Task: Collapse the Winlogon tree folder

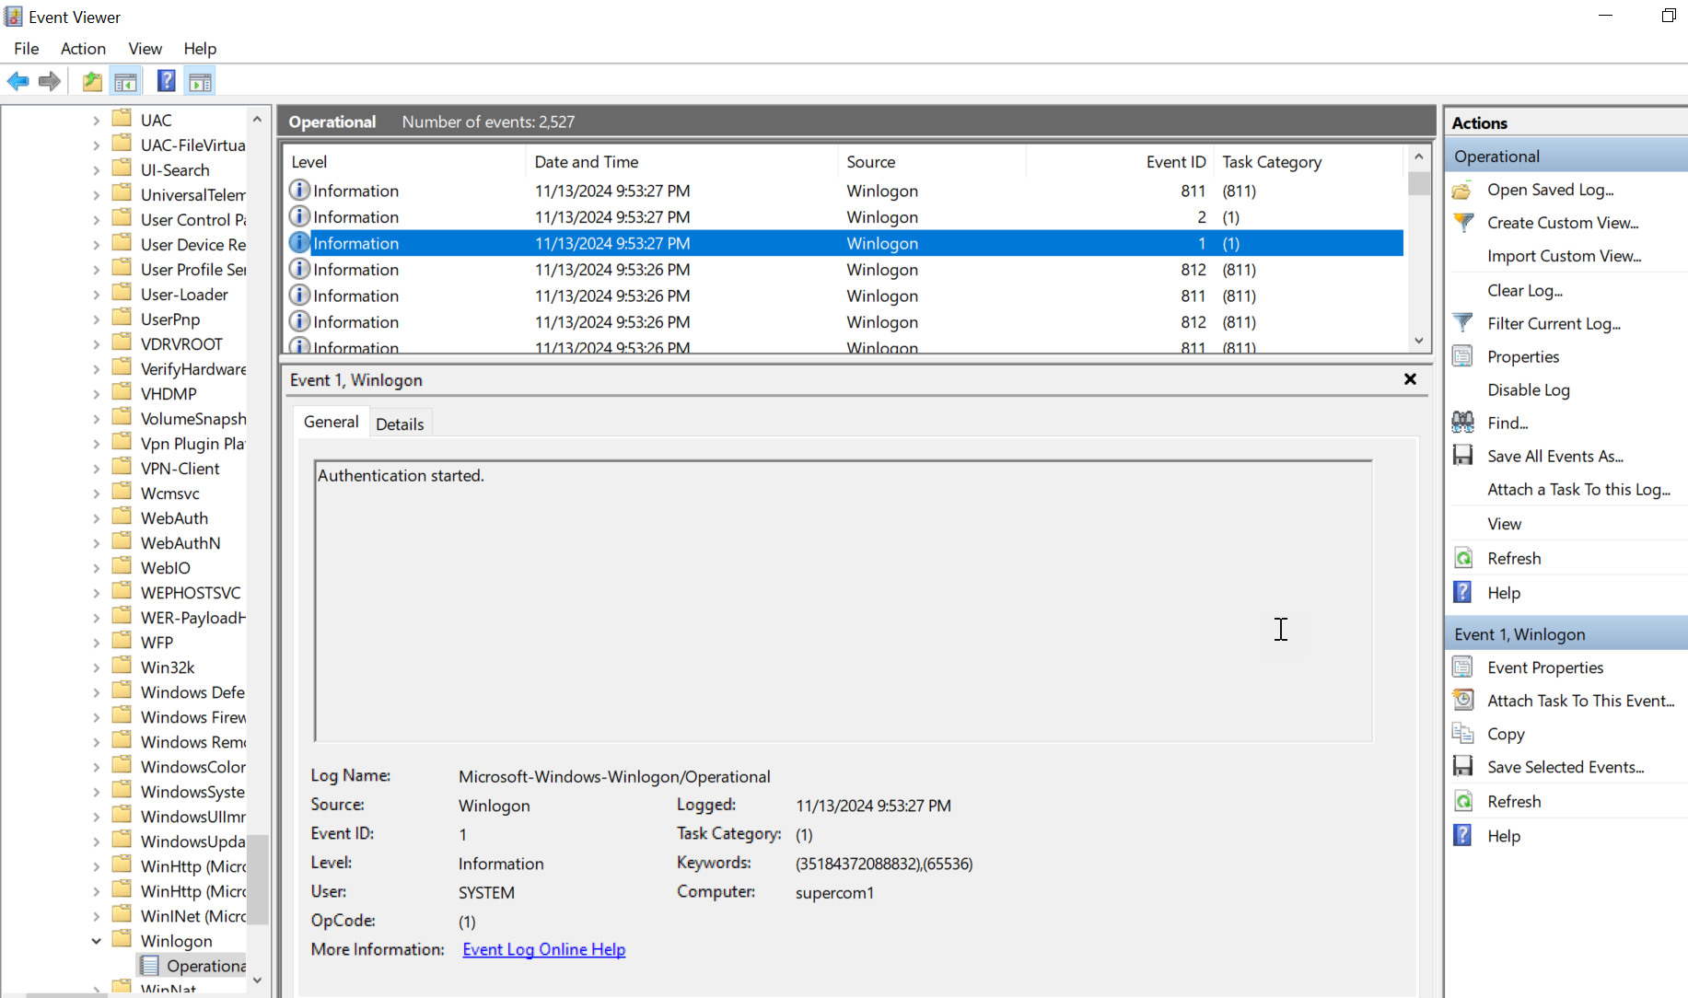Action: tap(97, 941)
